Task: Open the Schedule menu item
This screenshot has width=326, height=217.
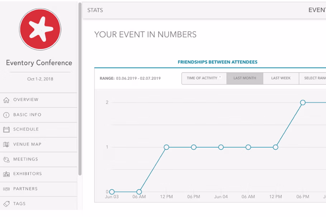Action: click(26, 129)
